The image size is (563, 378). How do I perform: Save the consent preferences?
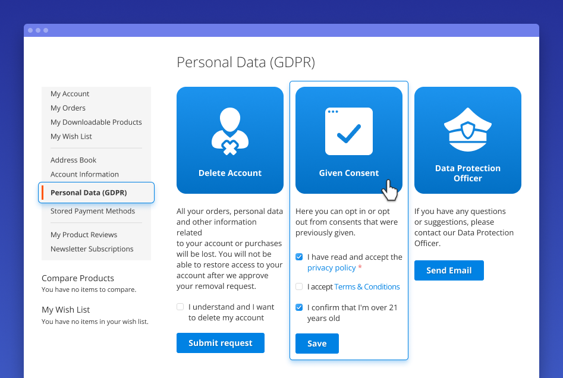317,344
